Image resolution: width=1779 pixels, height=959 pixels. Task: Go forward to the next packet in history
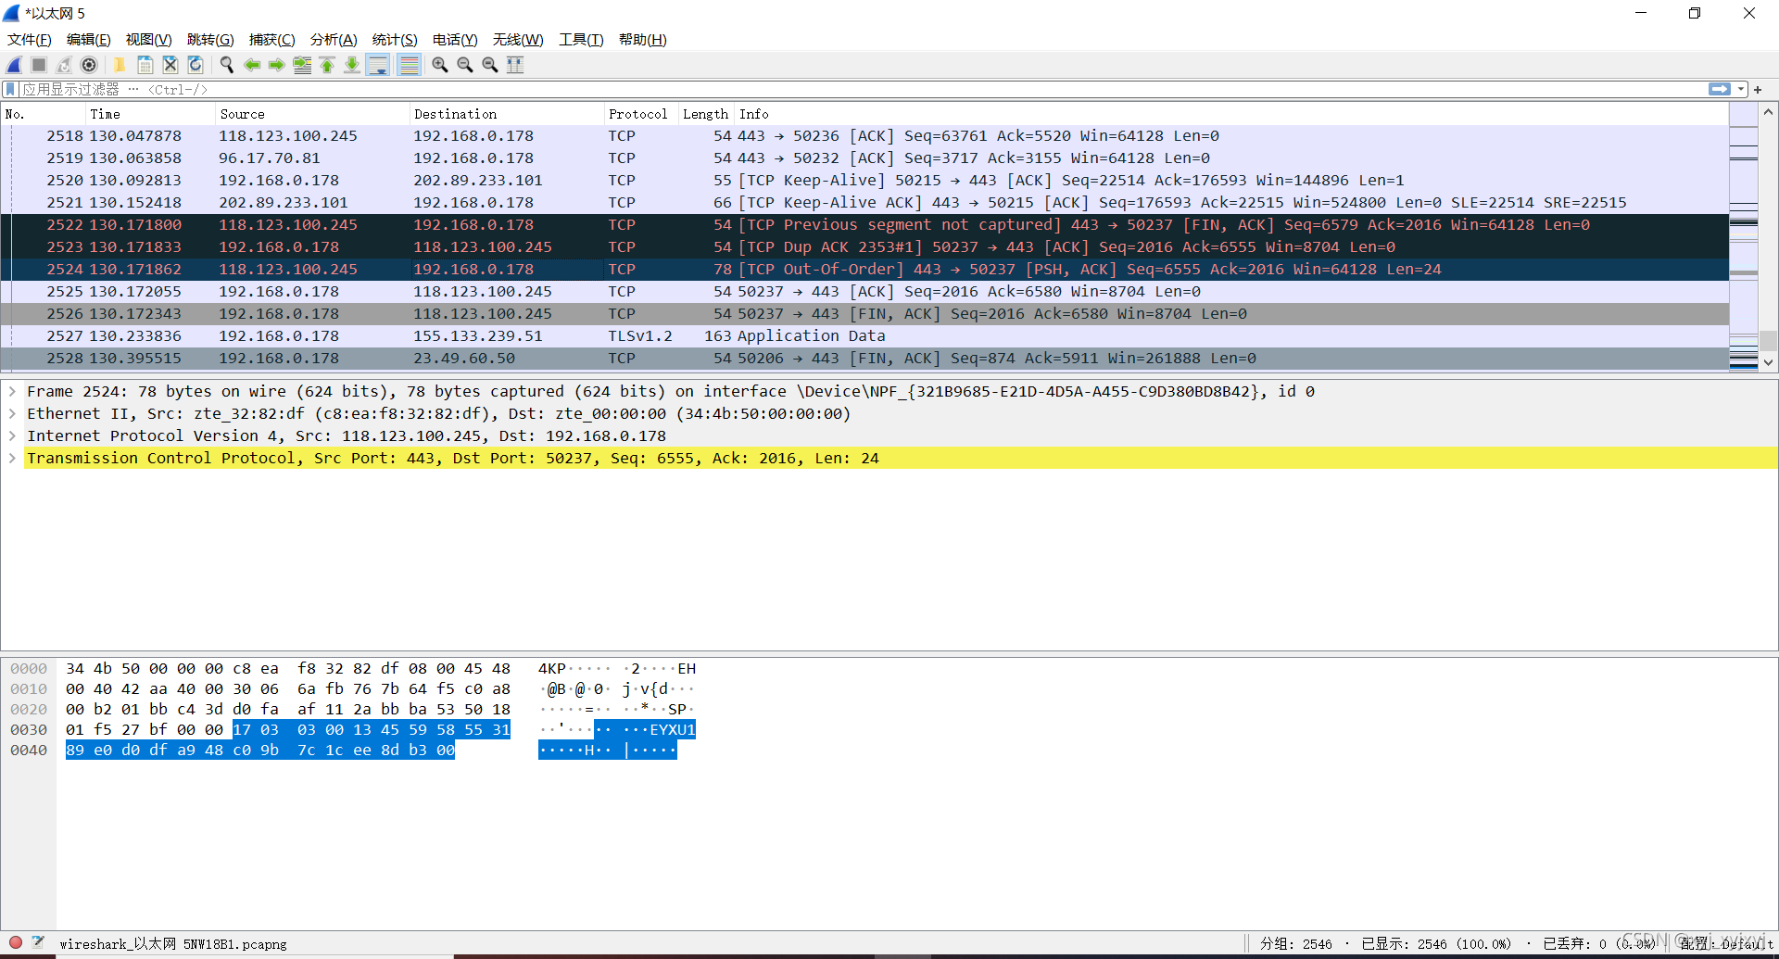276,65
